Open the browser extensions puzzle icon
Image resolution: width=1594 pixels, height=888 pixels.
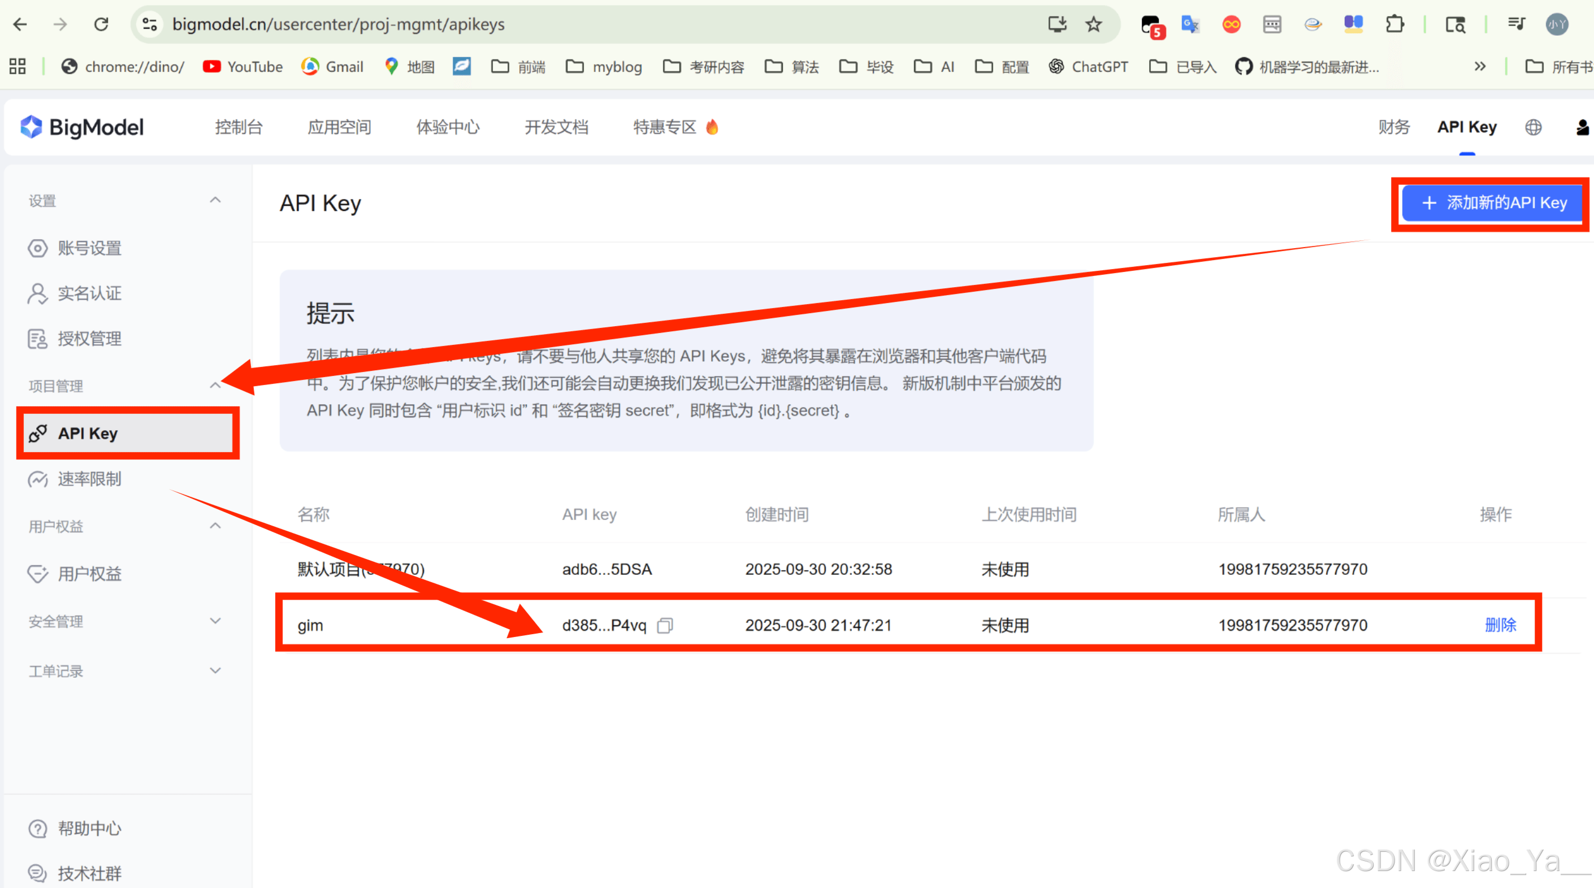tap(1394, 24)
